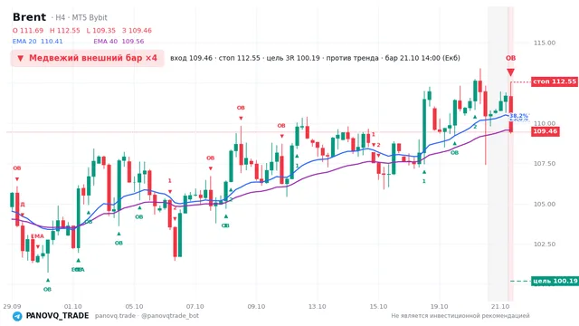
Task: Click the Telegram logo icon beside PANOVQ_TRADE
Action: coord(17,316)
